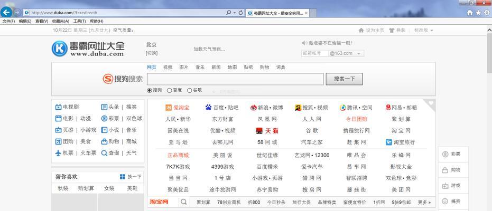Select the 搜狗 search engine radio button
Image resolution: width=492 pixels, height=211 pixels.
click(x=150, y=91)
